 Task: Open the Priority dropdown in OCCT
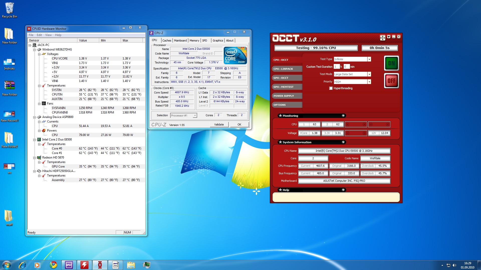369,82
